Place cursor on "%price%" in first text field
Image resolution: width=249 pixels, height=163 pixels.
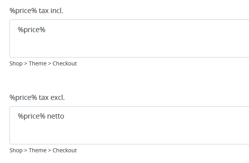tap(32, 29)
